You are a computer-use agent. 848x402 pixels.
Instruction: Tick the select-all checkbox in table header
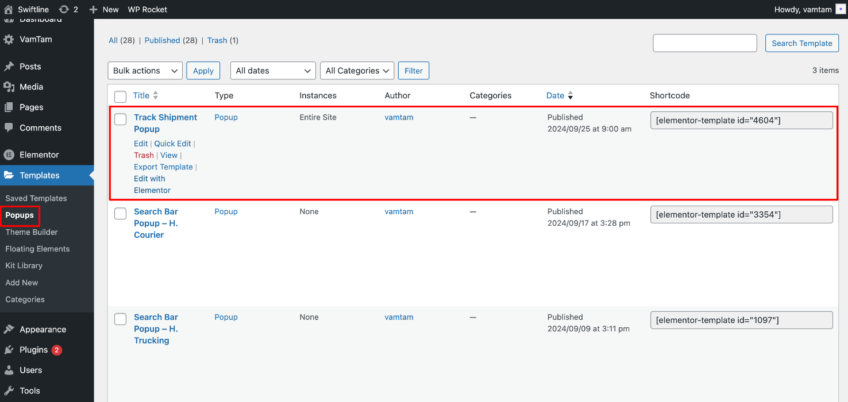coord(120,96)
